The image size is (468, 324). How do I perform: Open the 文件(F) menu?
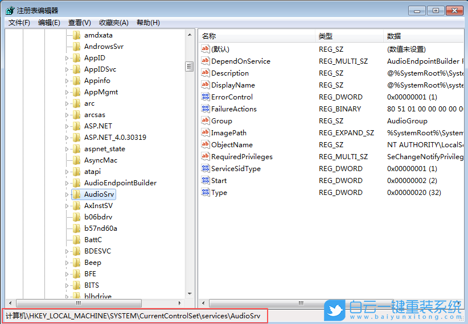point(19,23)
